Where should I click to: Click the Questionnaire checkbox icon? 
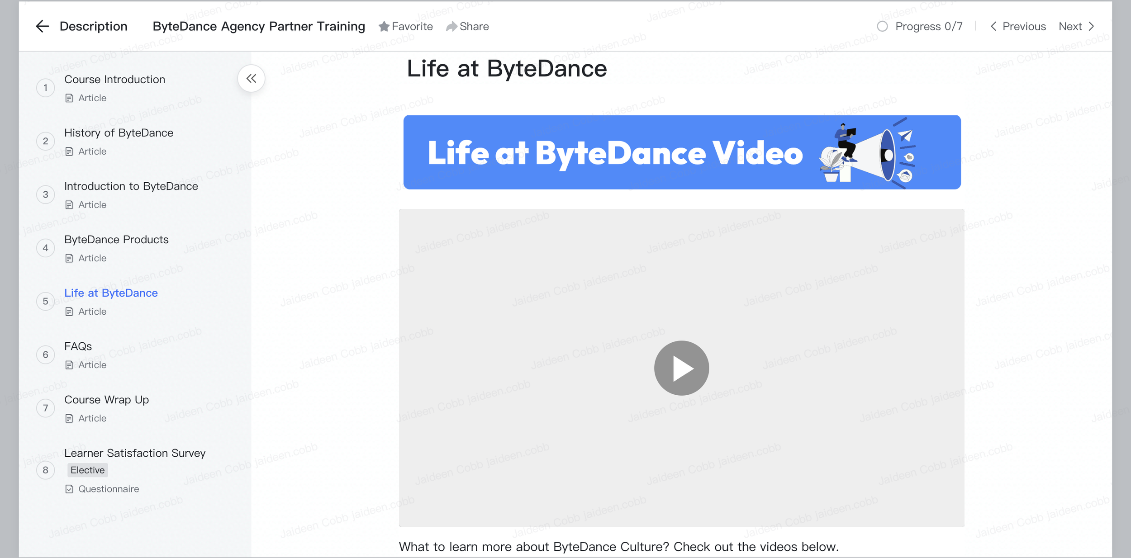click(69, 489)
